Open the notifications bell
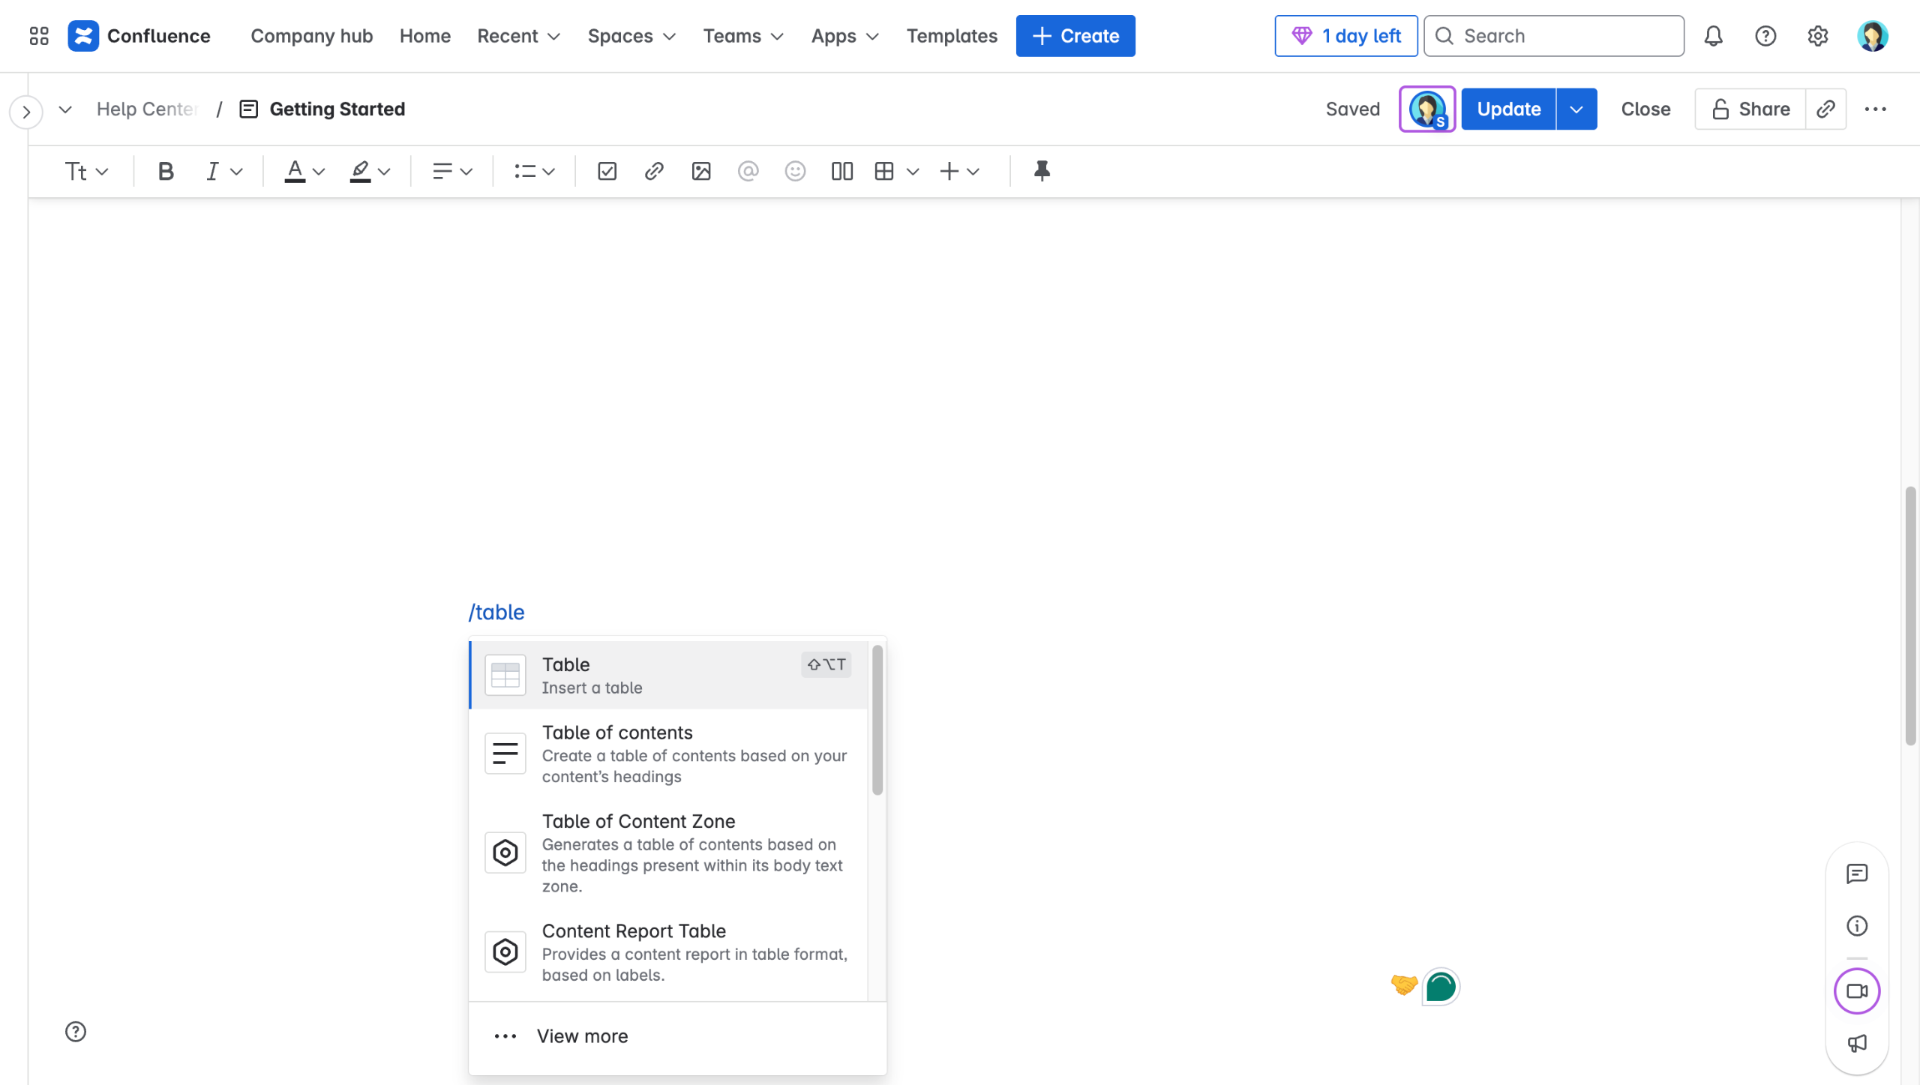This screenshot has height=1085, width=1920. coord(1713,36)
